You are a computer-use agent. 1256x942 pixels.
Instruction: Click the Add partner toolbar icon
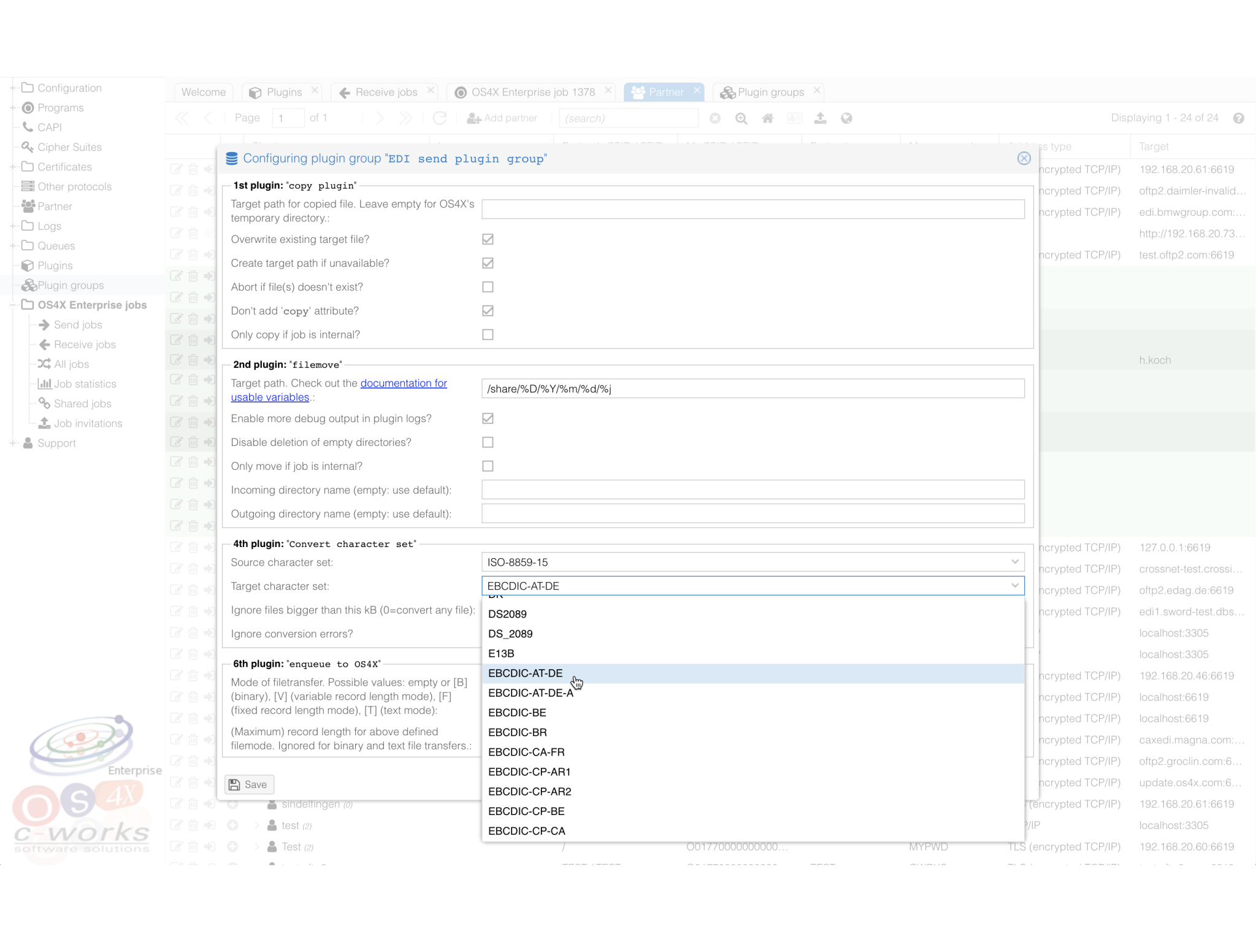click(x=473, y=118)
